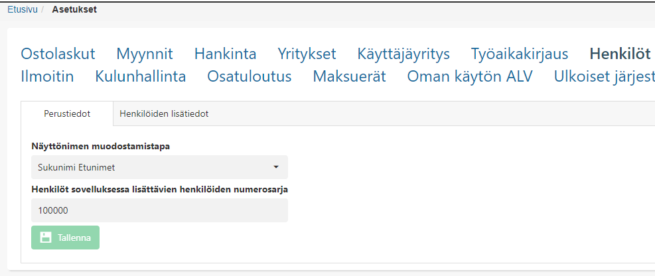This screenshot has height=276, width=655.
Task: Open the Myynnit settings section
Action: (x=145, y=54)
